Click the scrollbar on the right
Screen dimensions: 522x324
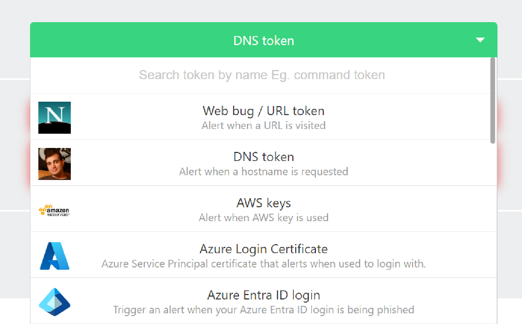pyautogui.click(x=493, y=99)
